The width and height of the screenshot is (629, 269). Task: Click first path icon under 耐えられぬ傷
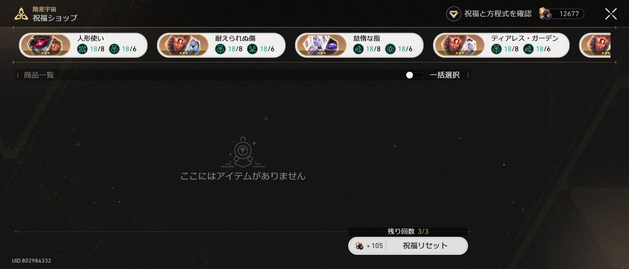220,49
